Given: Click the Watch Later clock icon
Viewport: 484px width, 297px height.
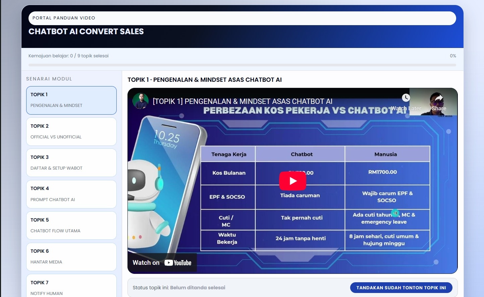Looking at the screenshot, I should [x=406, y=98].
